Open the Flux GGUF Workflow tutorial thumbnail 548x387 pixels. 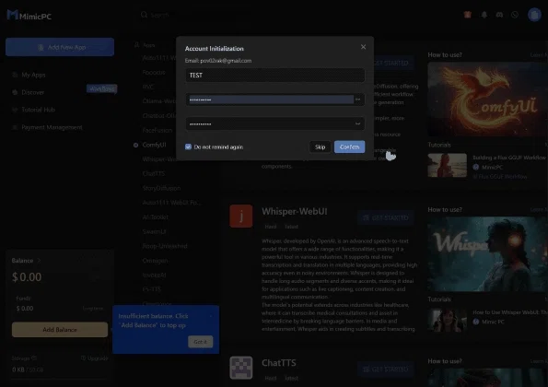click(447, 165)
